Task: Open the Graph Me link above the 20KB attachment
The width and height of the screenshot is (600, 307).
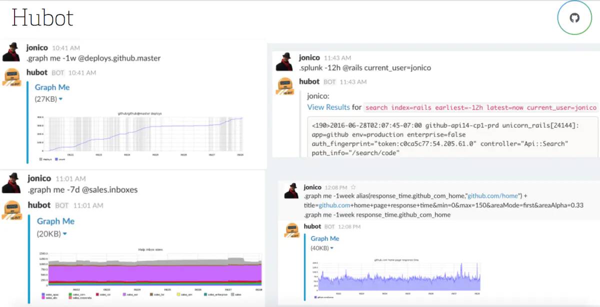Action: (x=55, y=221)
